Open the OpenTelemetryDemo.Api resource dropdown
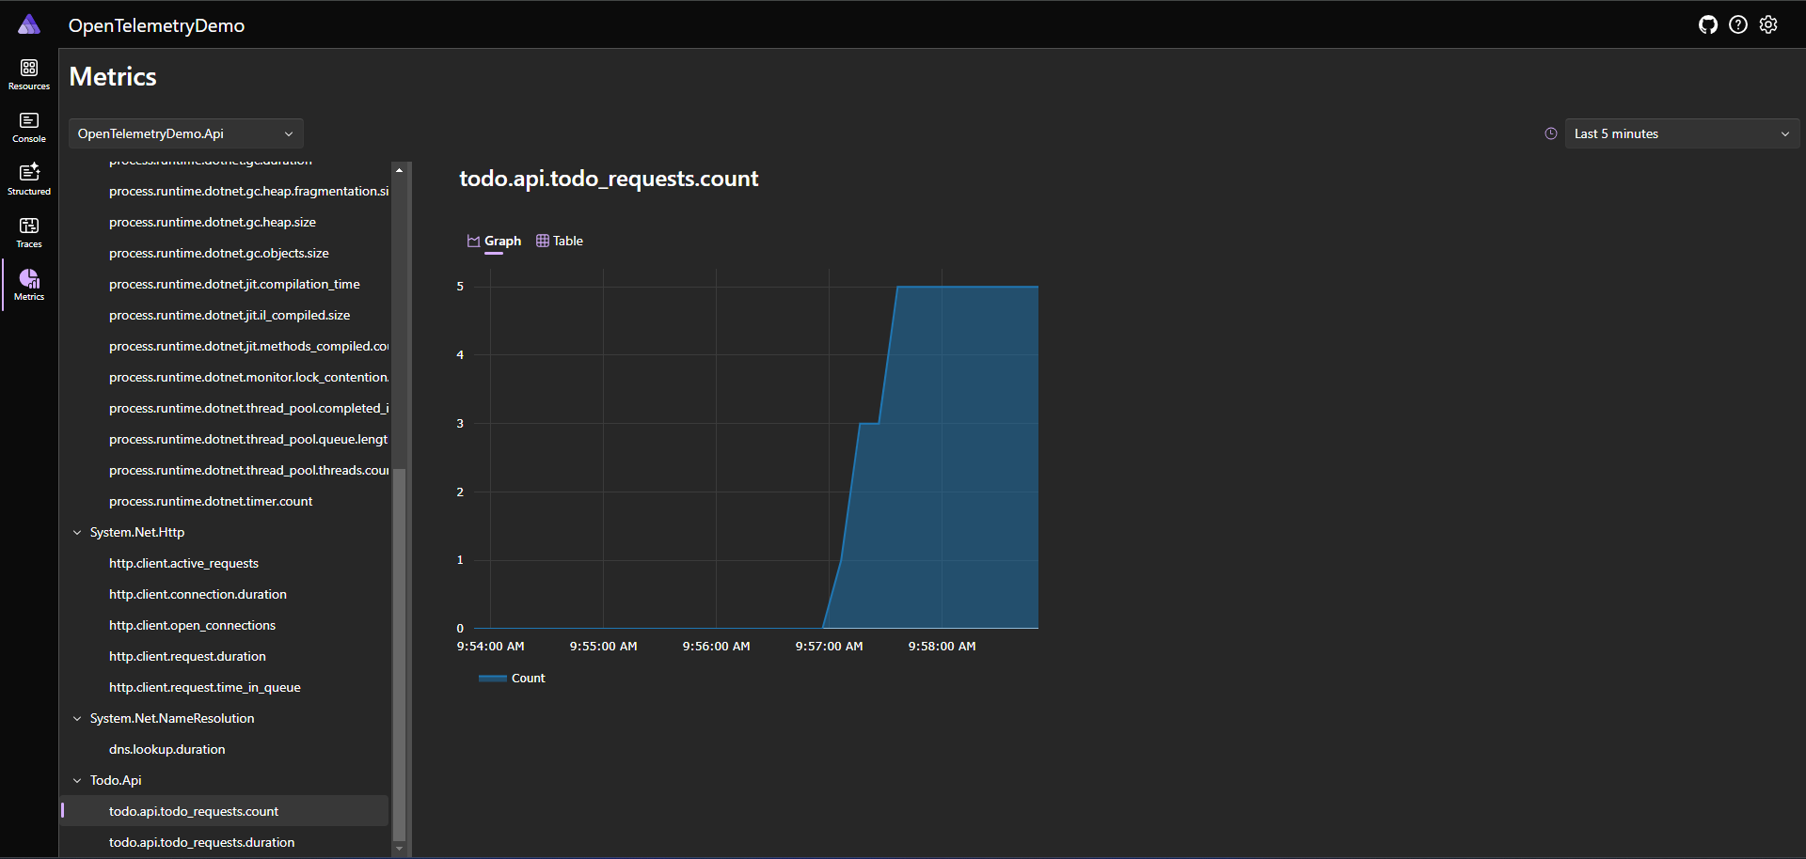Screen dimensions: 1806x859 click(x=185, y=133)
